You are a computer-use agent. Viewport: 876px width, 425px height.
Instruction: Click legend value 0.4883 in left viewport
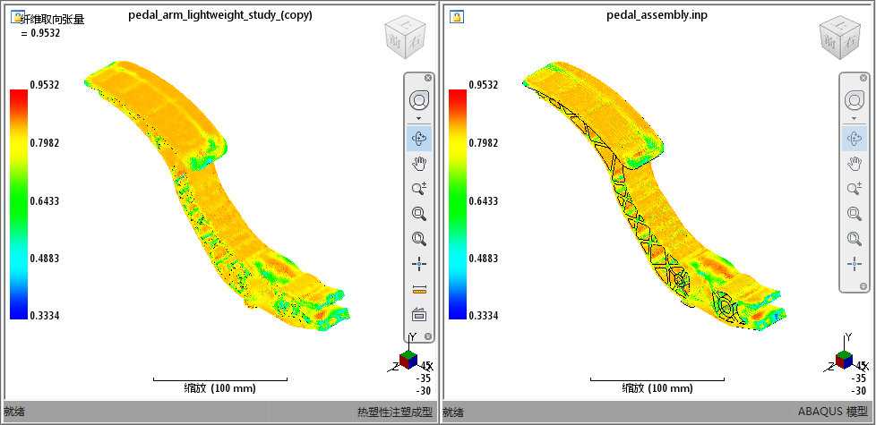pyautogui.click(x=44, y=259)
